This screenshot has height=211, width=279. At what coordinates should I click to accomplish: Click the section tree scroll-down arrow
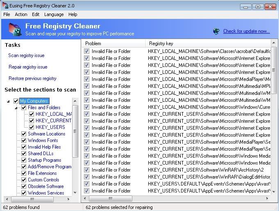point(75,193)
